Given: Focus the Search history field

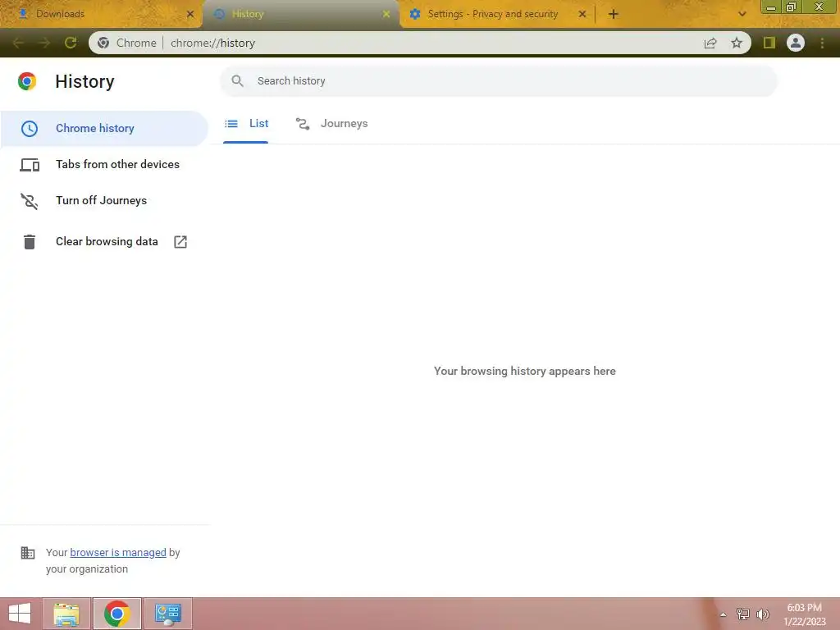Looking at the screenshot, I should coord(498,81).
